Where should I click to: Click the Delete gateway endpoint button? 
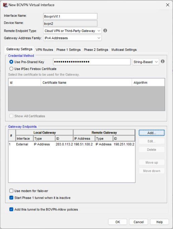point(152,150)
